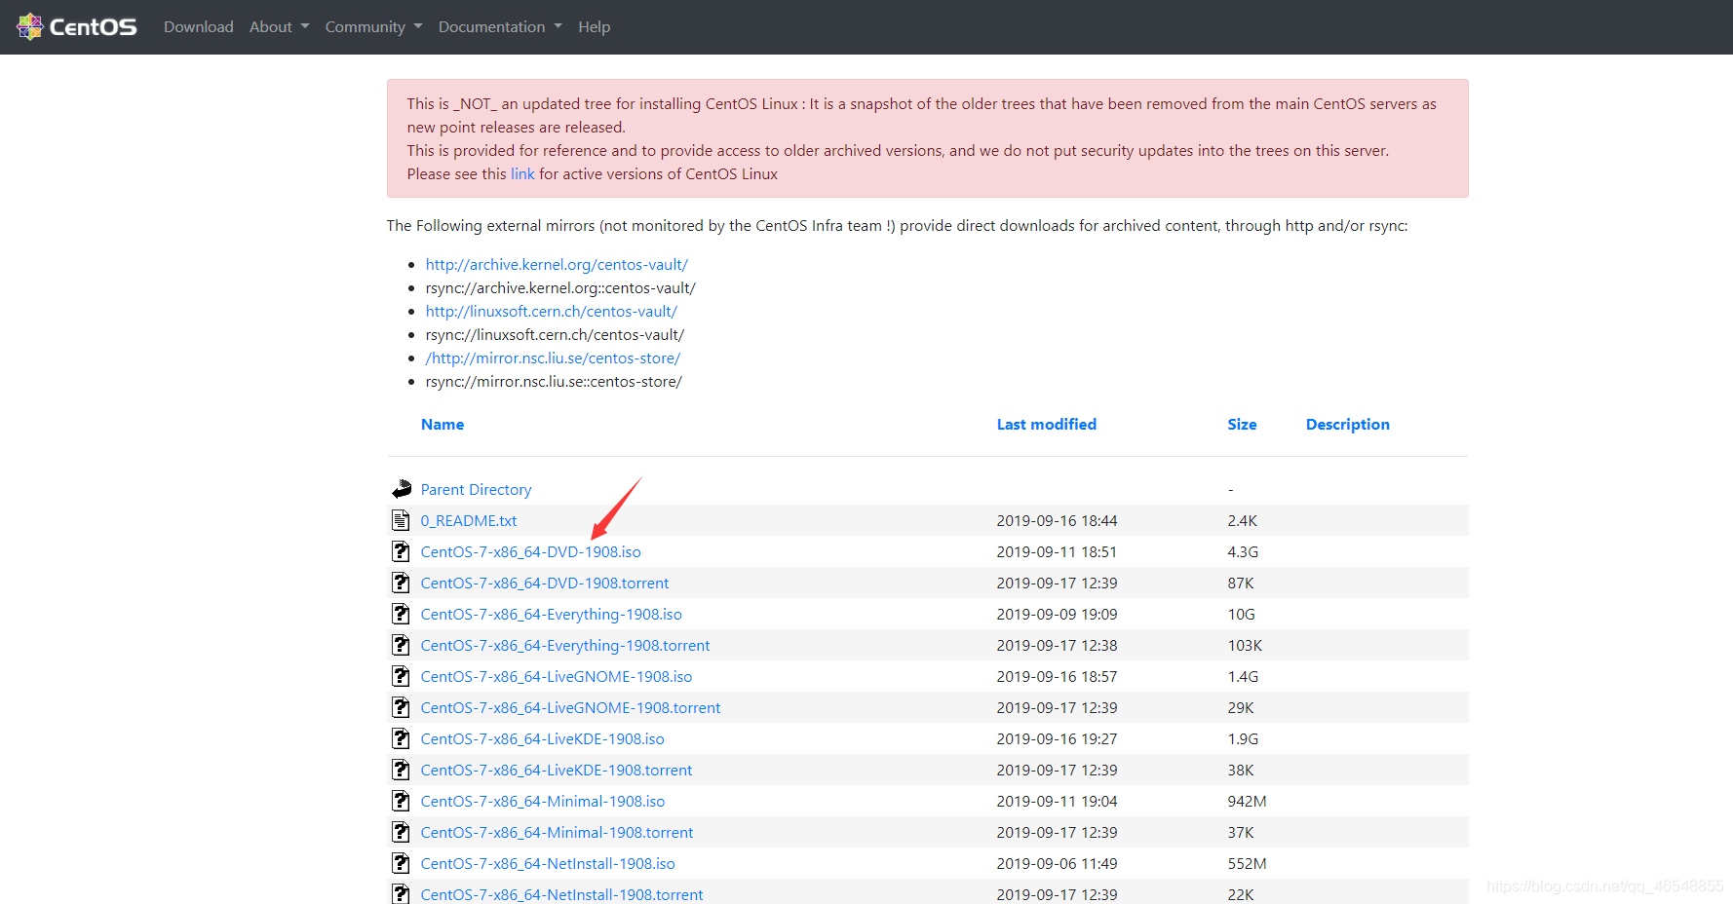This screenshot has height=904, width=1733.
Task: Click the icon beside Minimal-1908.iso
Action: (x=401, y=801)
